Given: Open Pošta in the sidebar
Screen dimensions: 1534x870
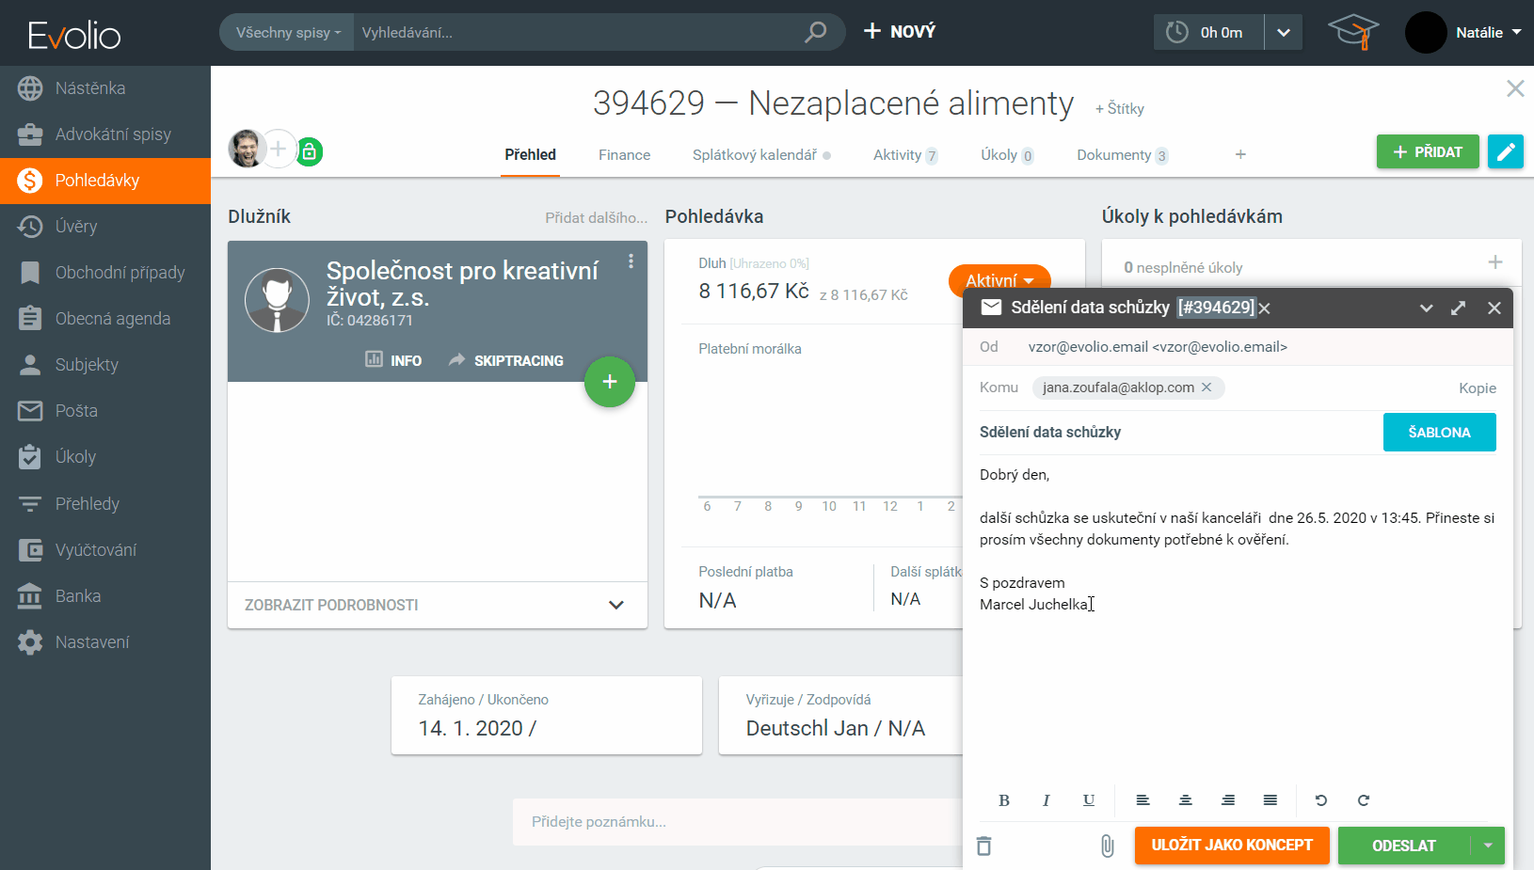Looking at the screenshot, I should coord(76,411).
